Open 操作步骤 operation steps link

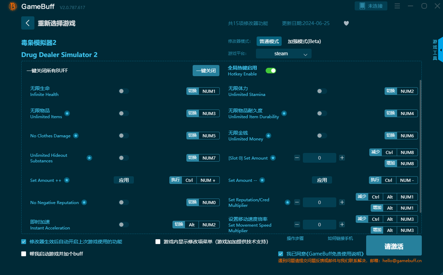295,238
